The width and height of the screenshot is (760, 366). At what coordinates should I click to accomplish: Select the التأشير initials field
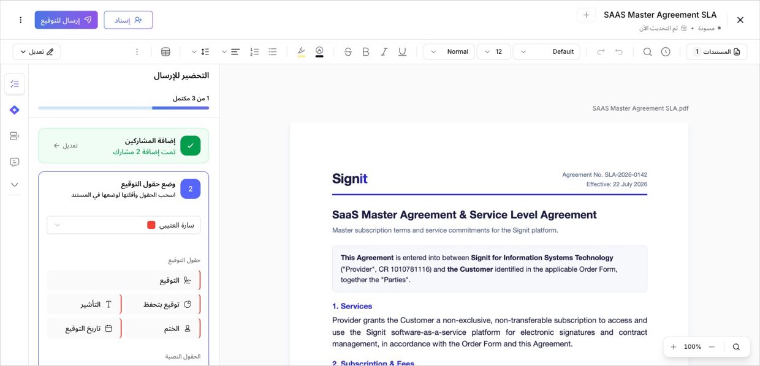[84, 304]
